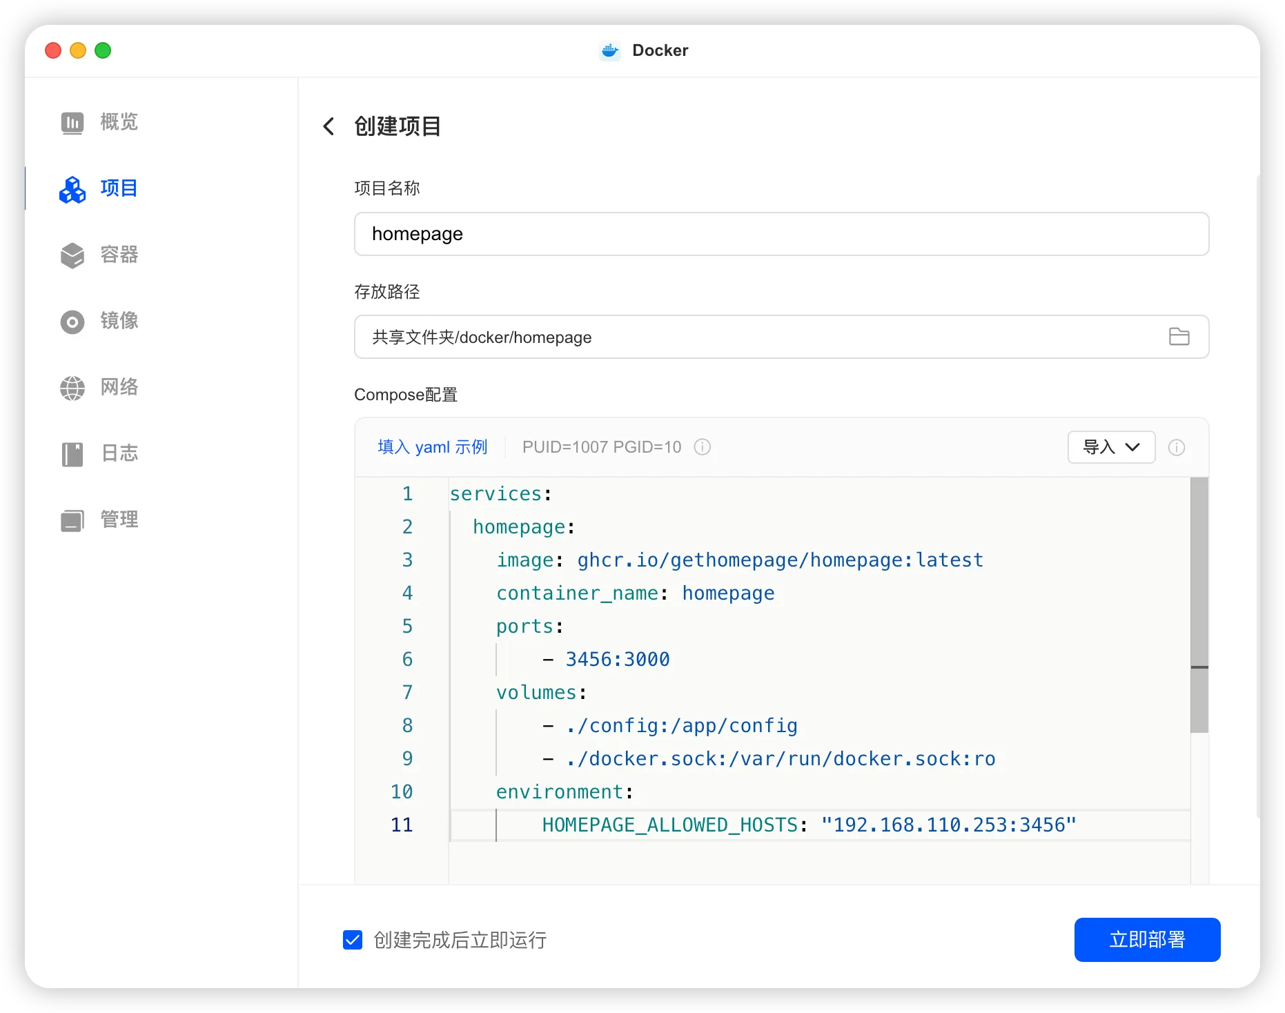Click the ports: key on line 5
1285x1013 pixels.
pyautogui.click(x=530, y=627)
